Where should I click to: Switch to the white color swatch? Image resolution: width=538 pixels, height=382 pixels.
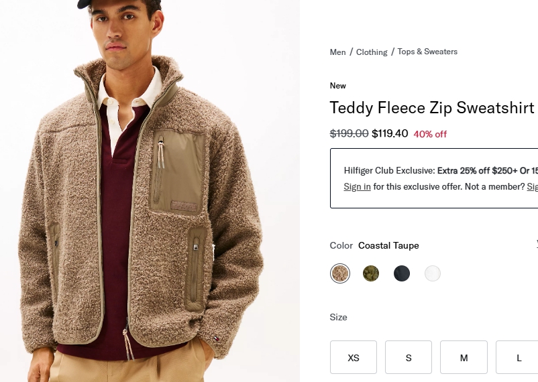[x=433, y=273]
